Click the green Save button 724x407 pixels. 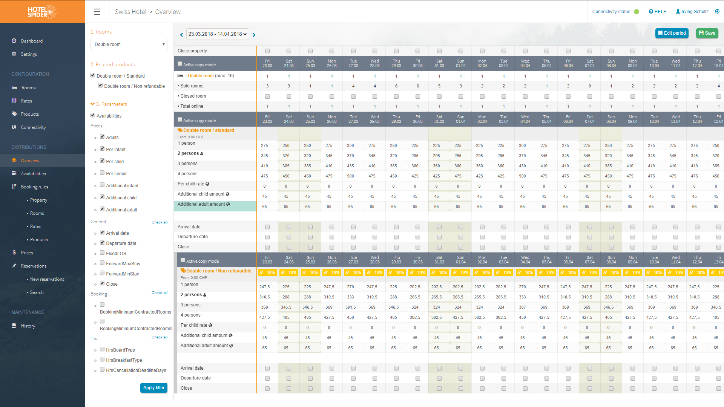tap(707, 33)
